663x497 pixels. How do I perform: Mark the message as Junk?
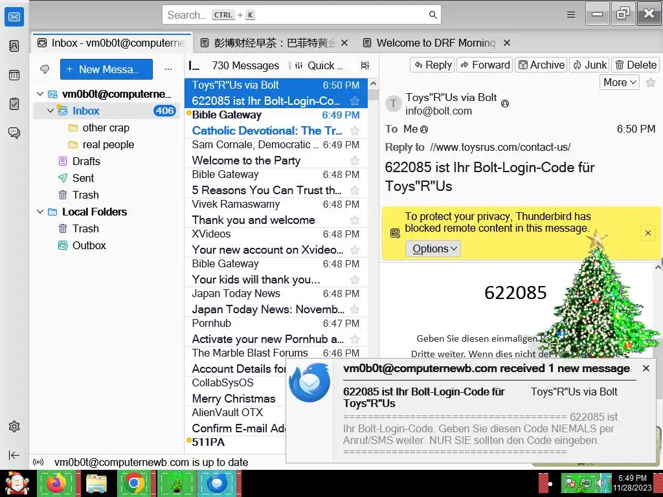pos(589,65)
